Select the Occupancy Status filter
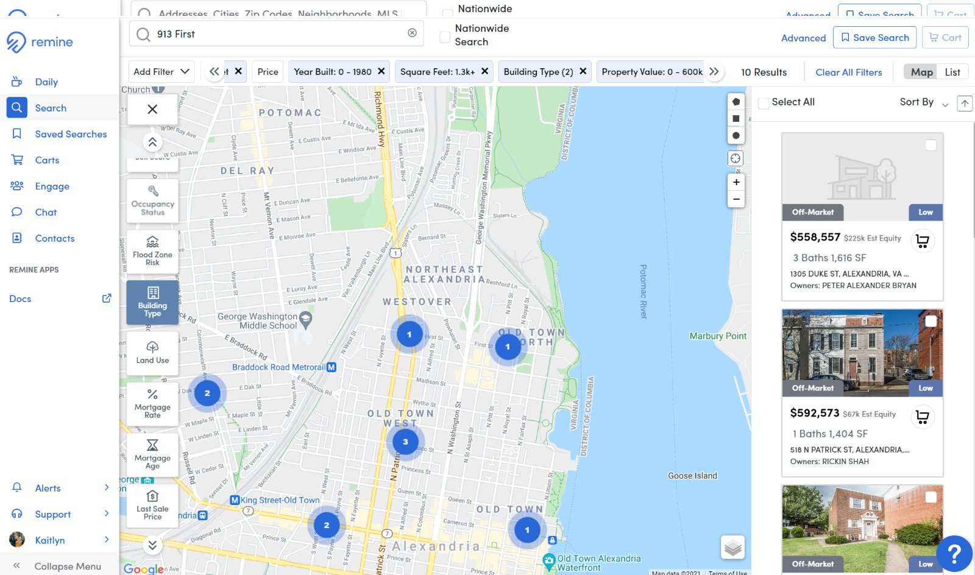This screenshot has height=575, width=975. point(152,200)
